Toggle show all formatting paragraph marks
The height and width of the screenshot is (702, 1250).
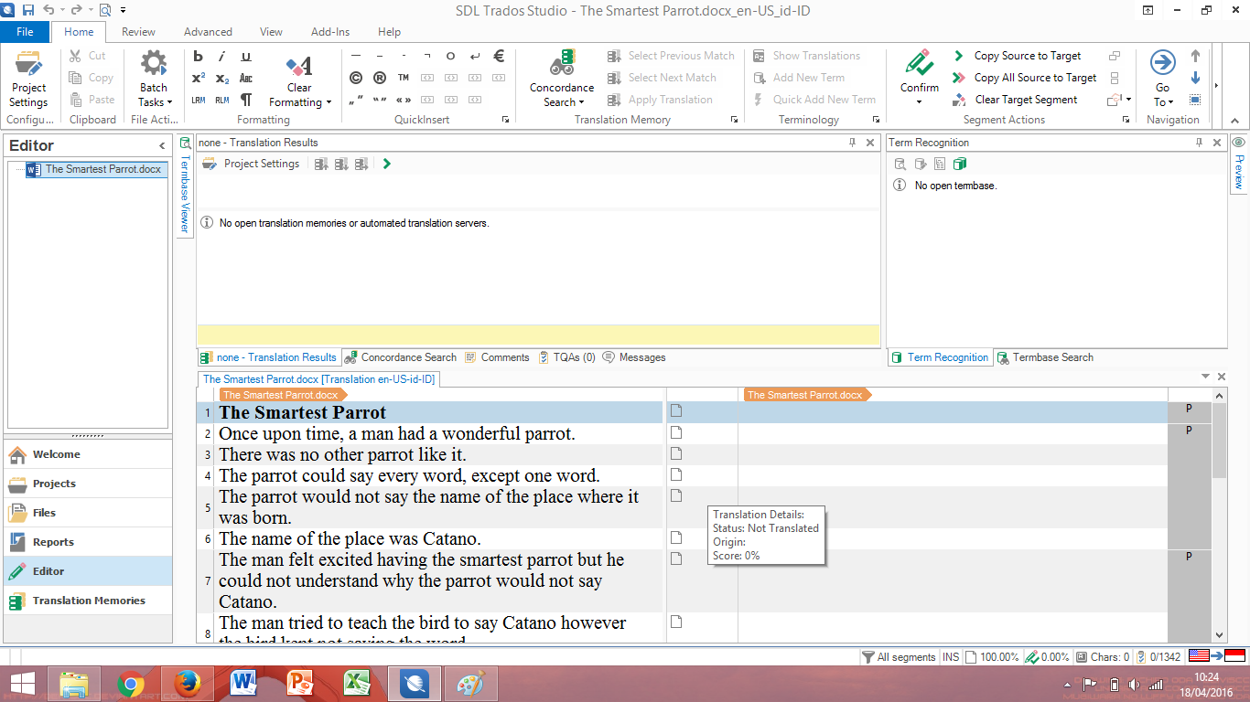pyautogui.click(x=246, y=100)
